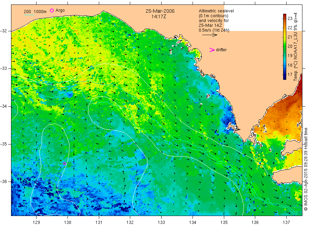
Task: Click the latitude label -32
Action: 3,31
